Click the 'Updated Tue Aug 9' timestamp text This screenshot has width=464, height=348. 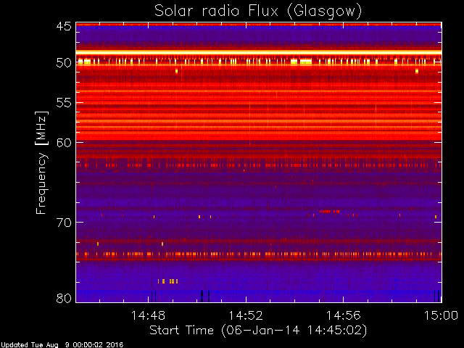click(62, 345)
